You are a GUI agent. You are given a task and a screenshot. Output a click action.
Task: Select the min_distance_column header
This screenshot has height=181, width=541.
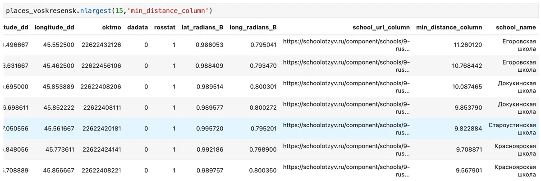coord(449,28)
